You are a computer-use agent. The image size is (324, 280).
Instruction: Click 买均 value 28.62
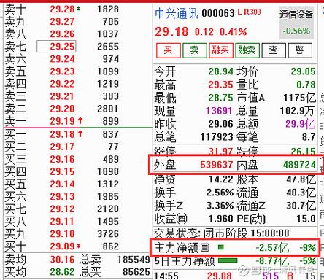[62, 272]
